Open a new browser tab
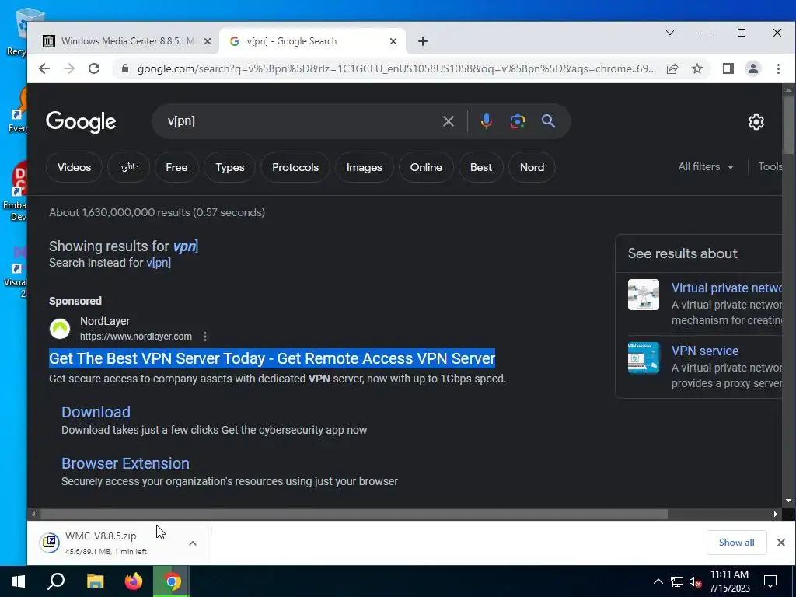Screen dimensions: 796x597 click(x=423, y=41)
